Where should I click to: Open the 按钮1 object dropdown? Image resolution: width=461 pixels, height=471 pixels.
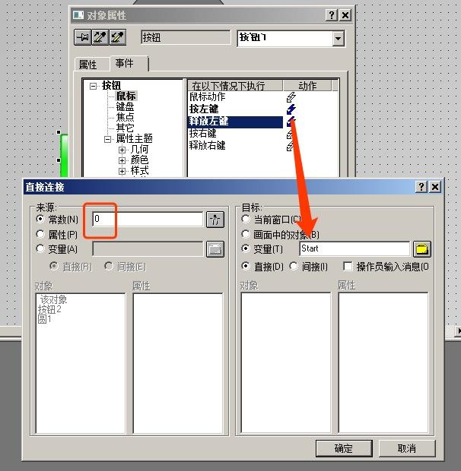click(x=338, y=39)
